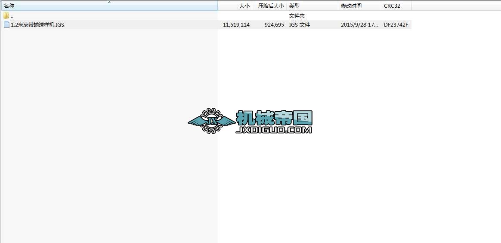Click the sort arrow above the 名称 column
The height and width of the screenshot is (243, 501).
[109, 2]
